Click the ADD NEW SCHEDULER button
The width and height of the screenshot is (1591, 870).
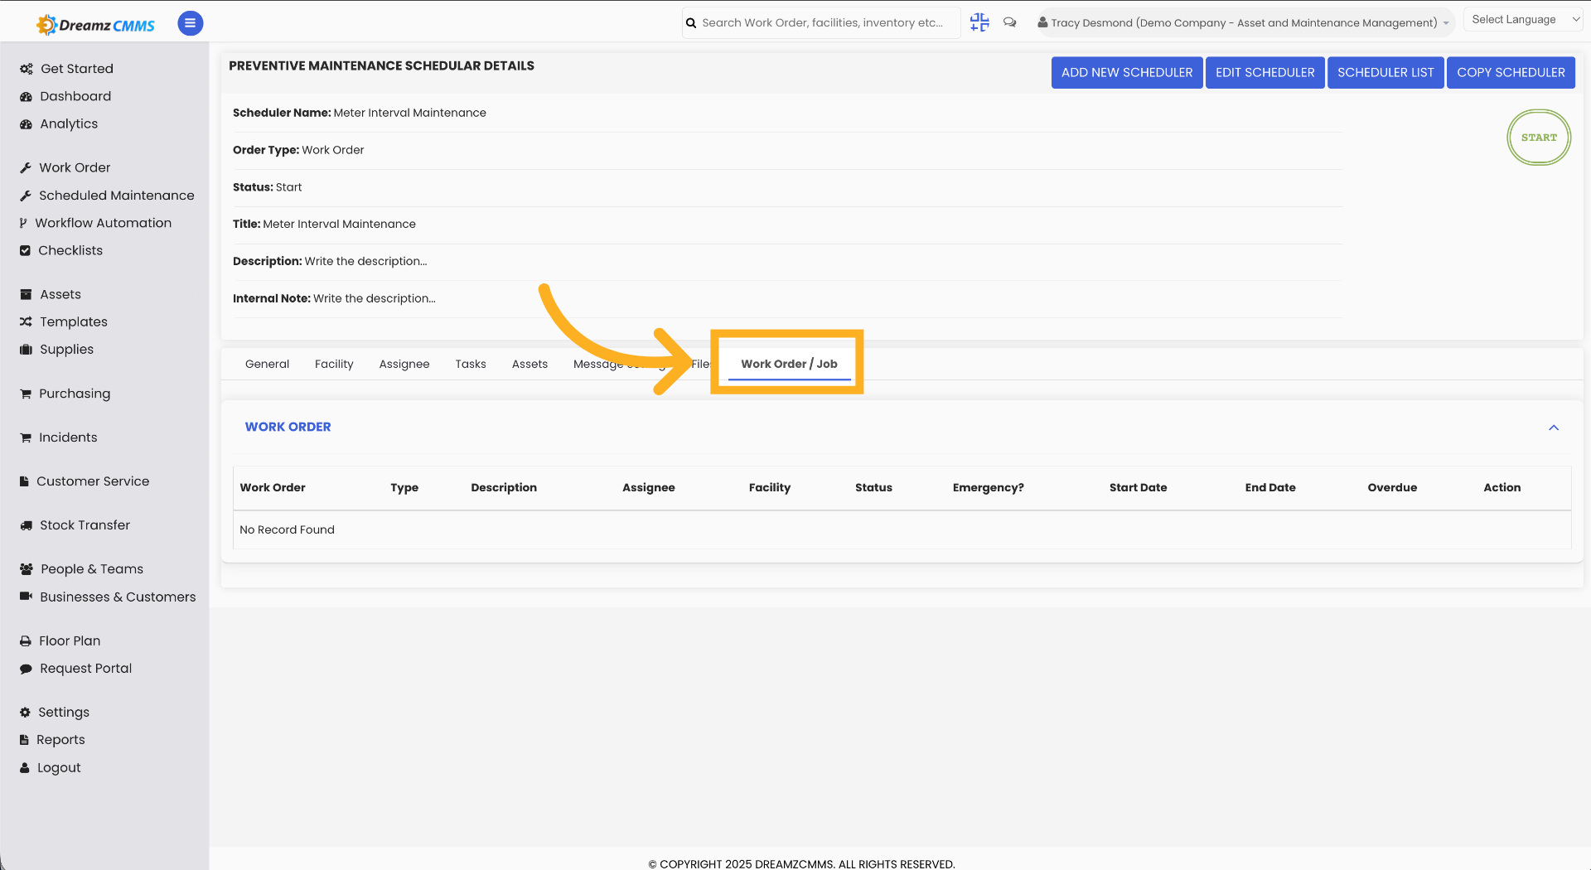(x=1127, y=73)
